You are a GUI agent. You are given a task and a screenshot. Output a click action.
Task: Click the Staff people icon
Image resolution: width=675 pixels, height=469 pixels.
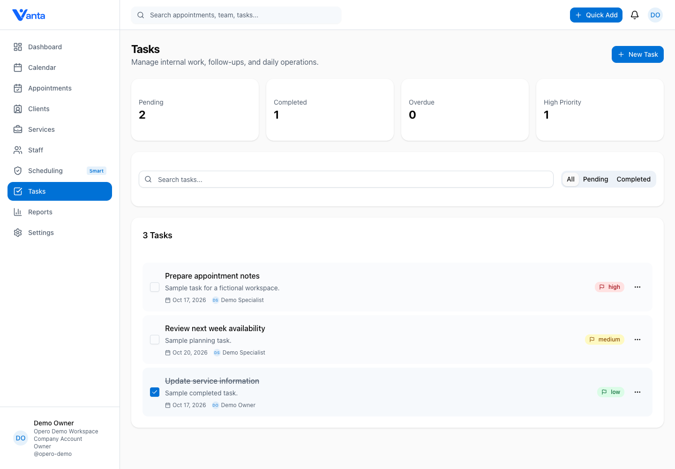18,150
